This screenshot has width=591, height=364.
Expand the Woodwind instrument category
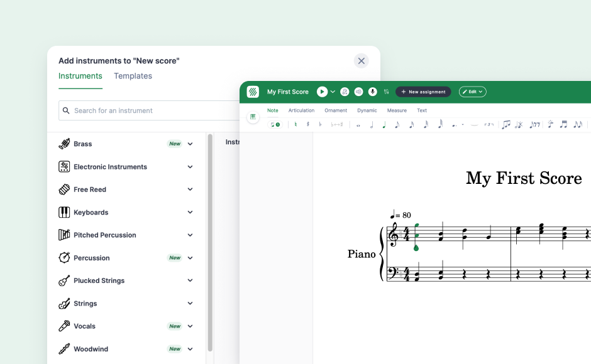[190, 349]
